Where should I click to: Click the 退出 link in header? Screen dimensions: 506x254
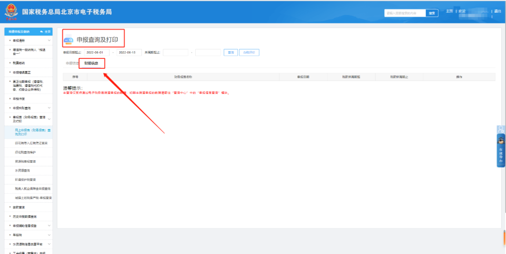pyautogui.click(x=497, y=11)
